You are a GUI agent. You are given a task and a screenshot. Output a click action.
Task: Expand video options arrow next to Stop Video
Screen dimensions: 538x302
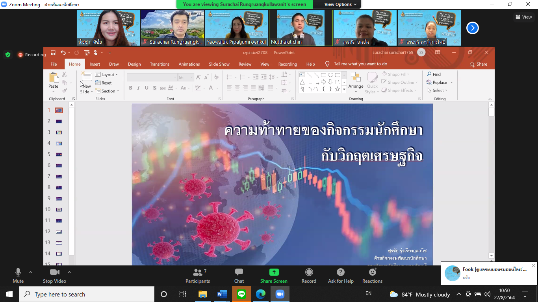tap(69, 272)
